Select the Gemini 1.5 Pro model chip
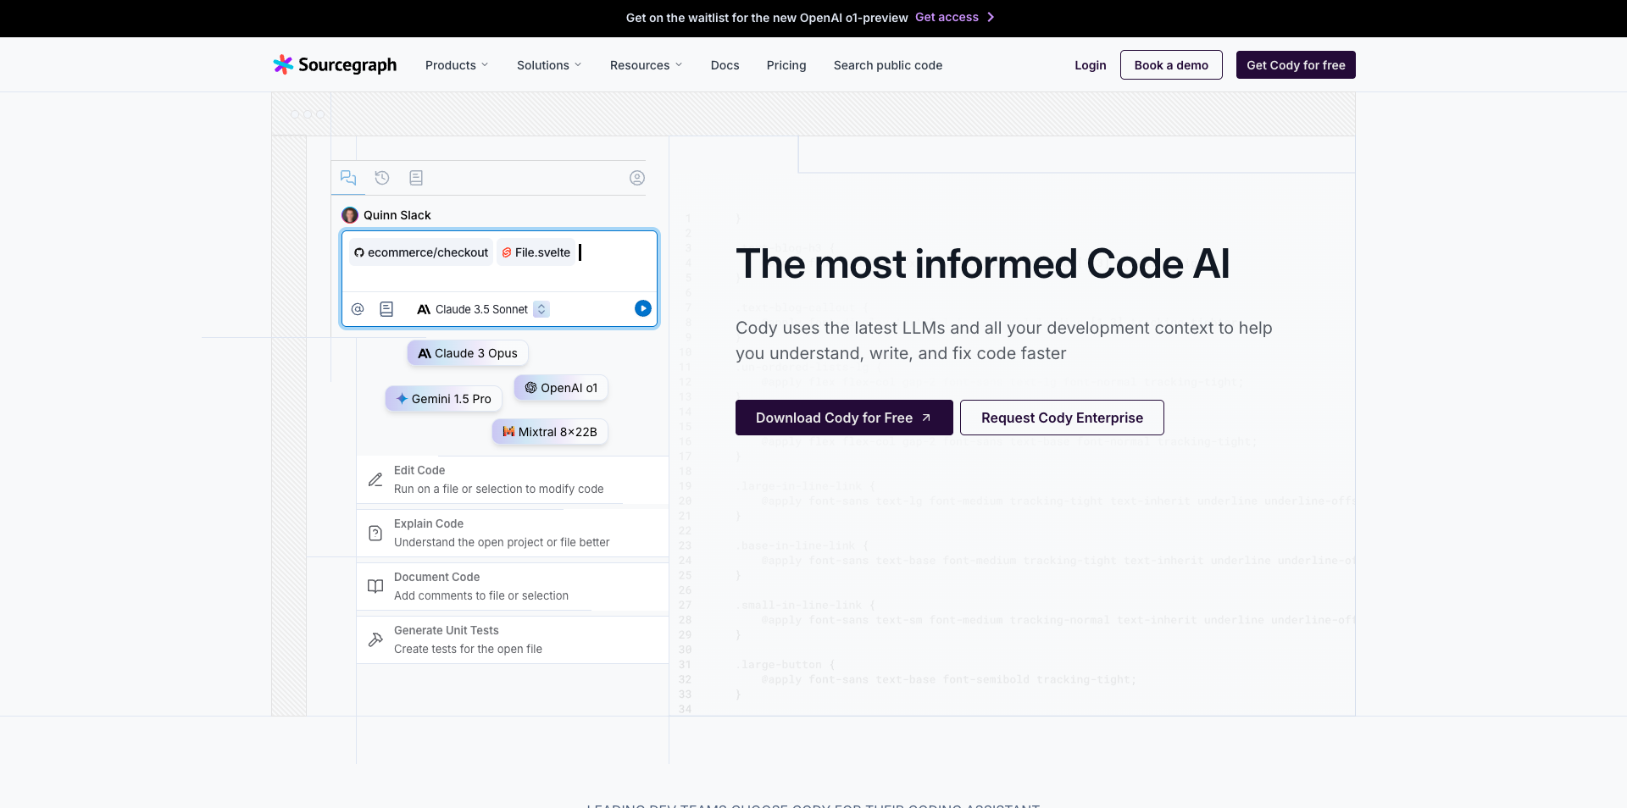Viewport: 1627px width, 808px height. [x=444, y=399]
